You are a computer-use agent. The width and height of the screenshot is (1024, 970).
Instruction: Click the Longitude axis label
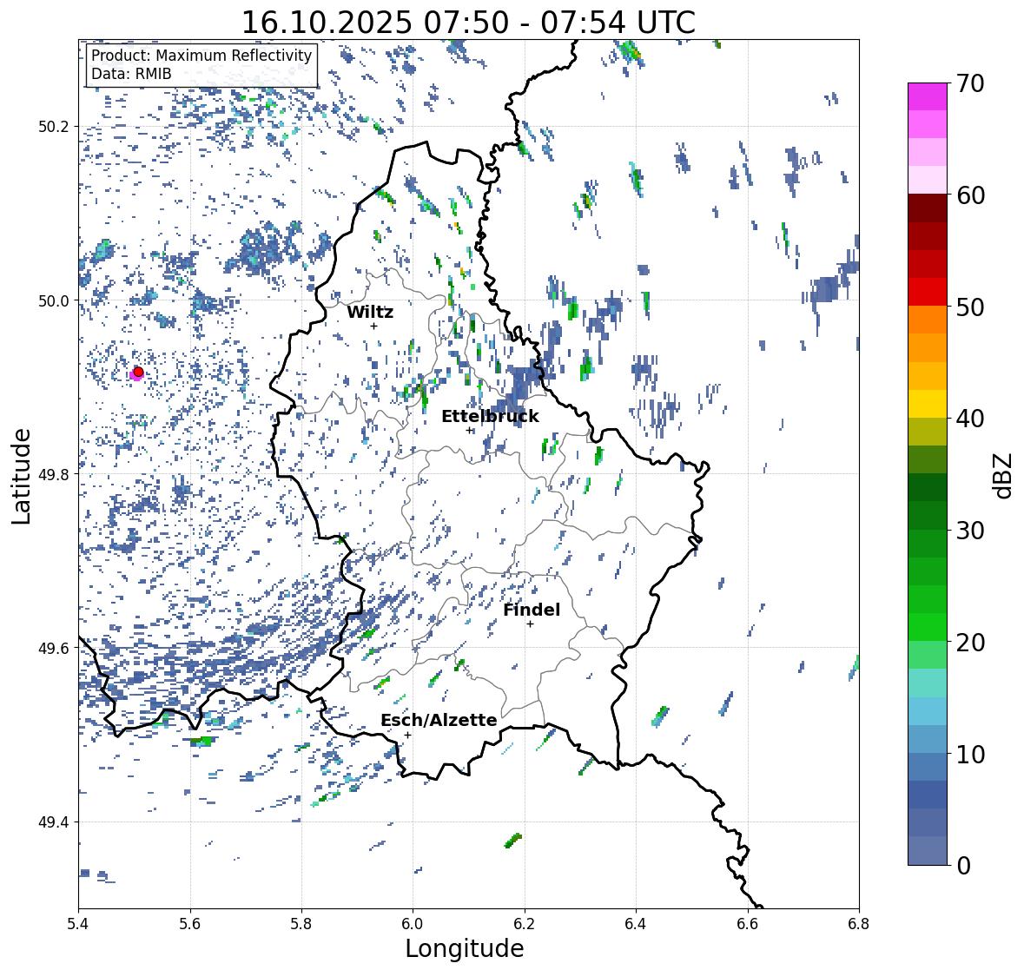465,948
